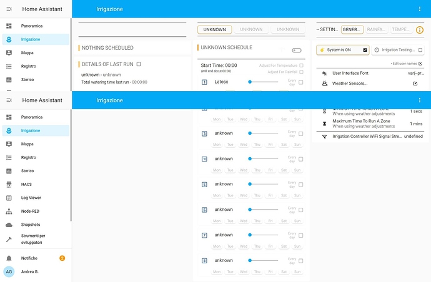Click the var(--pr... font value
Viewport: 431px width, 282px height.
click(x=416, y=74)
